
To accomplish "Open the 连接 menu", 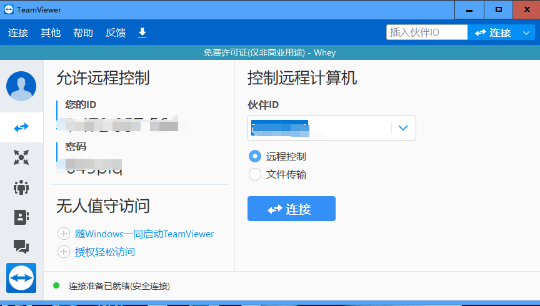I will click(18, 32).
